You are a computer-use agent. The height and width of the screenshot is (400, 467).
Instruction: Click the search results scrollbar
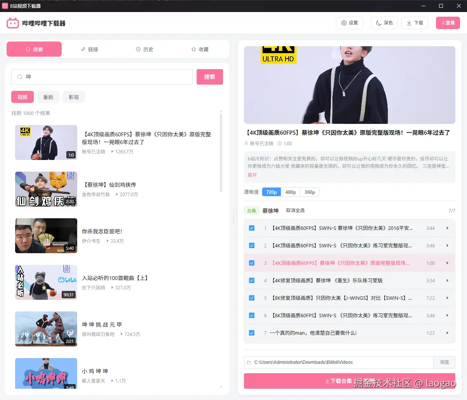[221, 153]
